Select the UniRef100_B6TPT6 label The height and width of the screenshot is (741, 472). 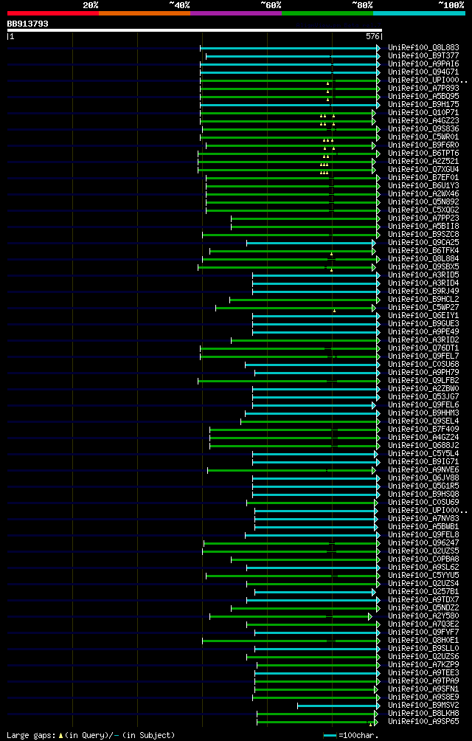(x=423, y=153)
